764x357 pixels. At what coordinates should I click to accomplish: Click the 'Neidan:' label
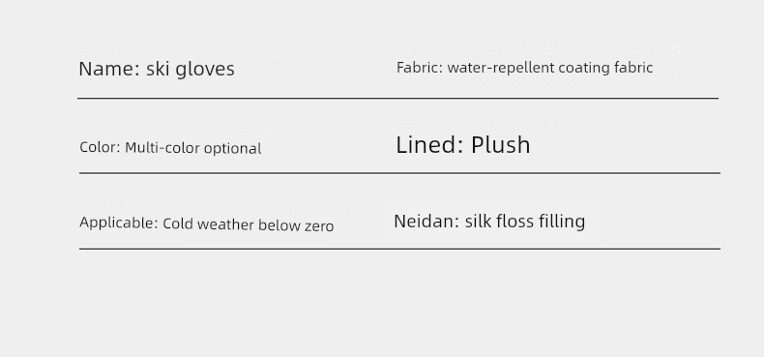point(426,222)
